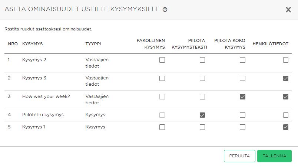Uncheck Henkilötiedot for How was your week?
This screenshot has height=167, width=298.
coord(286,96)
